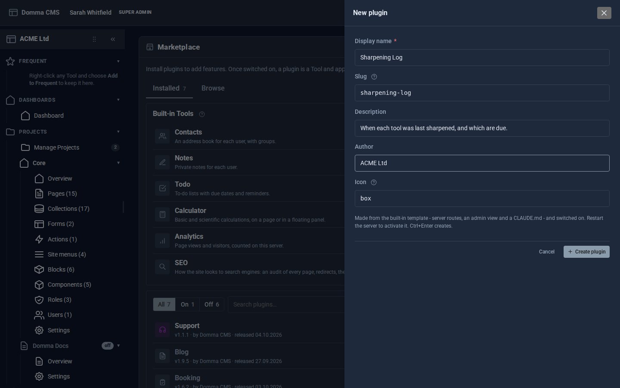Click the Description input field
This screenshot has height=388, width=620.
(x=482, y=128)
